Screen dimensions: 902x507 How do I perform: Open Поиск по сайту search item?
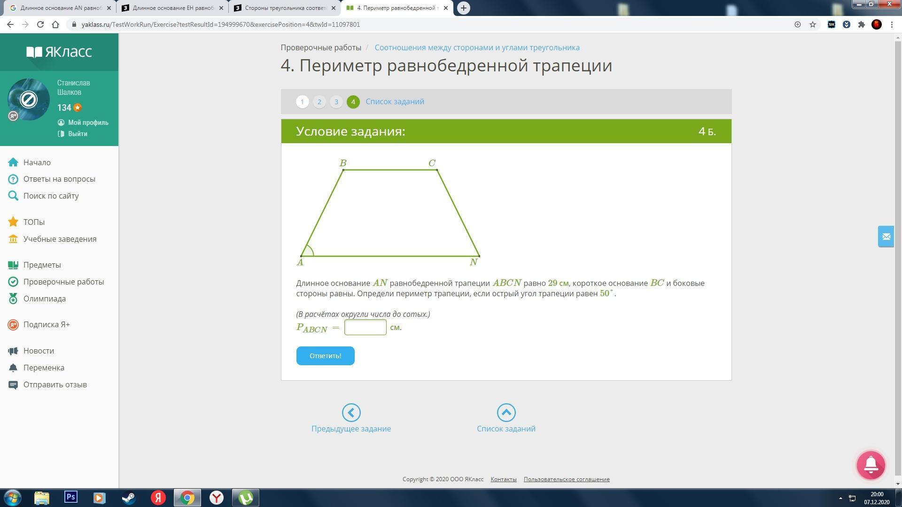(x=51, y=196)
